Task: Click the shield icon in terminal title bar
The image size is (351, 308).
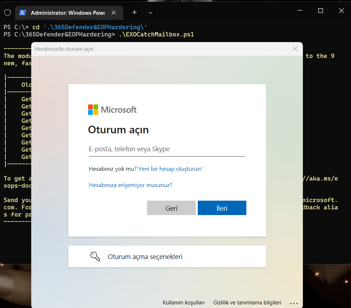Action: 8,13
